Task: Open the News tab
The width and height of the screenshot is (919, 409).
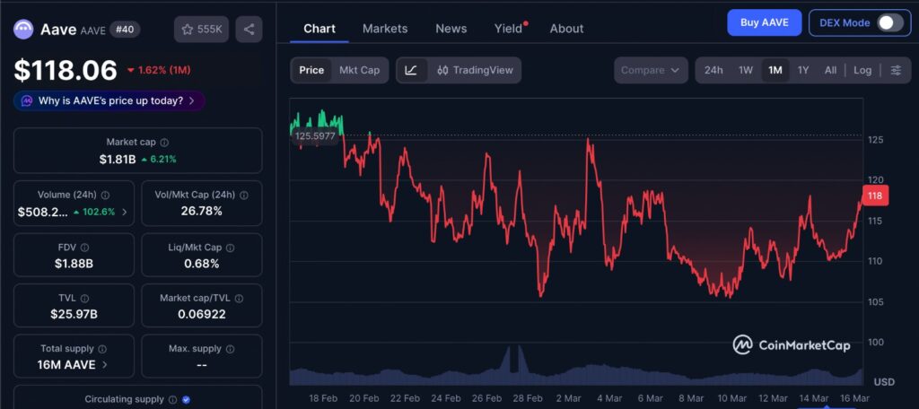Action: 451,28
